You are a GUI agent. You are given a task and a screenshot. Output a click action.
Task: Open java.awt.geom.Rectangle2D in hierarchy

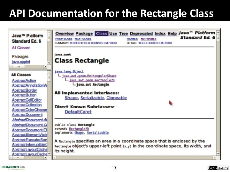(x=92, y=80)
